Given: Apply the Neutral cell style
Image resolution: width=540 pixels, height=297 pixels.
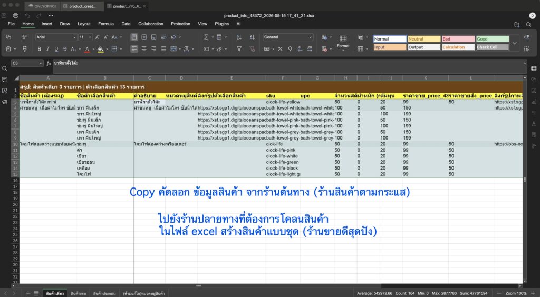Looking at the screenshot, I should pyautogui.click(x=424, y=39).
